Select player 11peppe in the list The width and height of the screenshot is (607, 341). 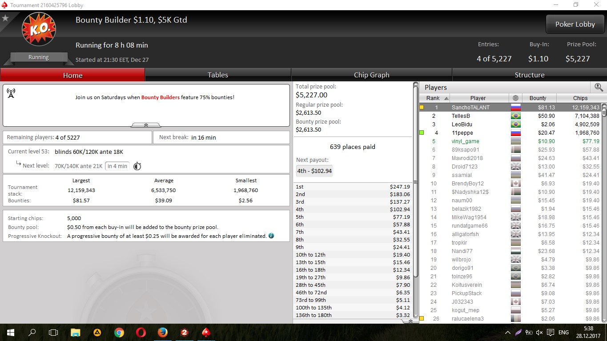pos(511,132)
